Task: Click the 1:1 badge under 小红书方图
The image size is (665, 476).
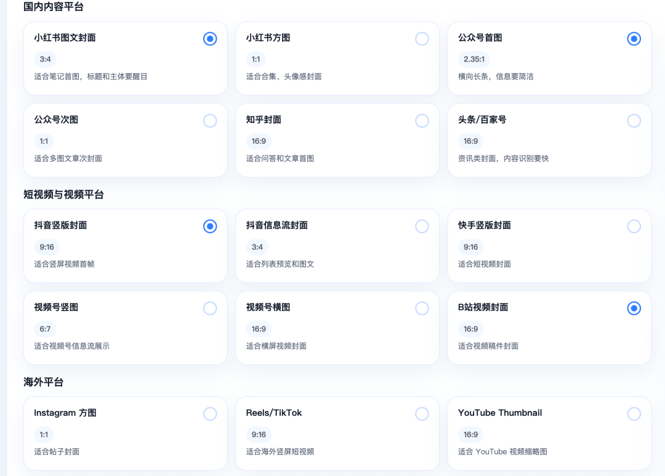Action: 256,59
